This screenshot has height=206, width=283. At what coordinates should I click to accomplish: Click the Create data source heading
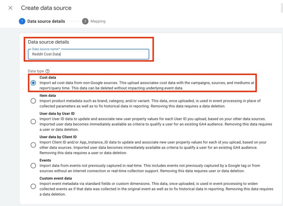coord(46,8)
